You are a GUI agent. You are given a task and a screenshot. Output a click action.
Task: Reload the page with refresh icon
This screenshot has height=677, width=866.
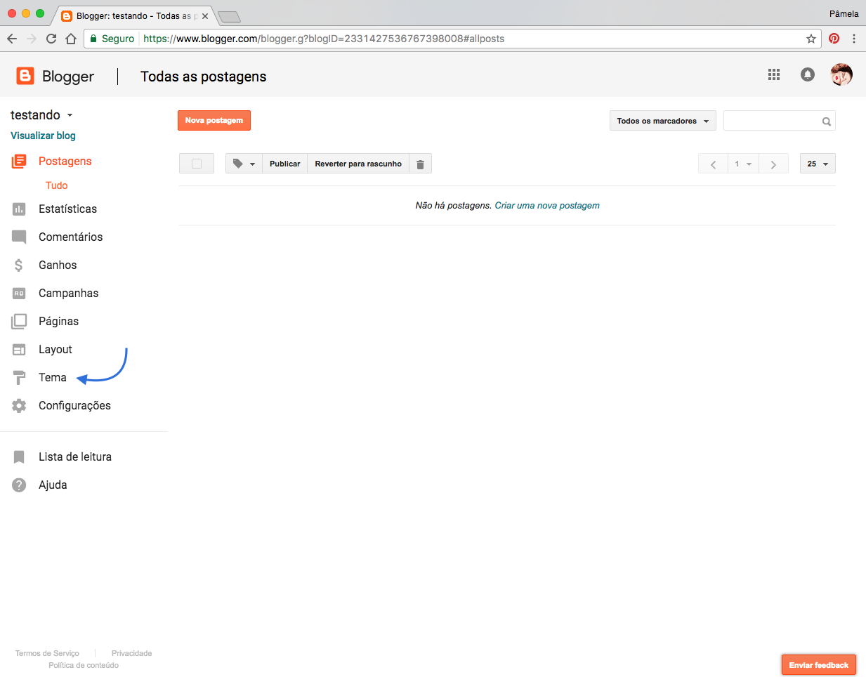[x=51, y=39]
